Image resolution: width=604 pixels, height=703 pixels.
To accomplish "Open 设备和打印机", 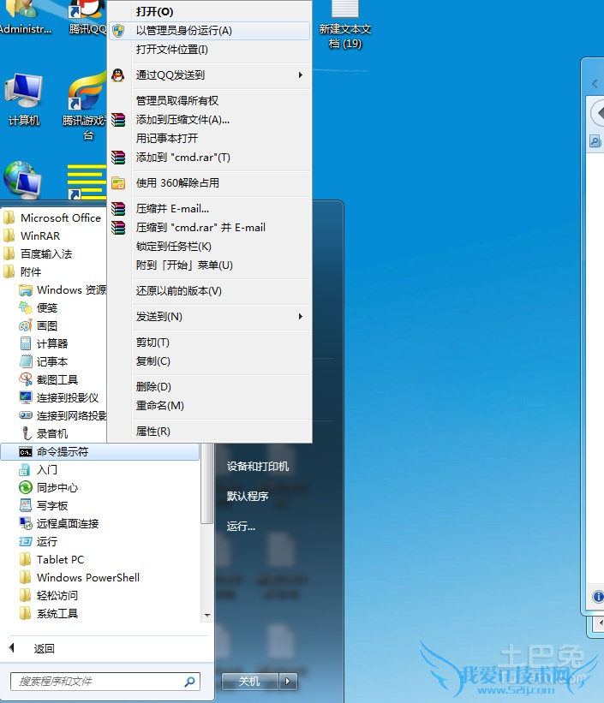I will (258, 467).
